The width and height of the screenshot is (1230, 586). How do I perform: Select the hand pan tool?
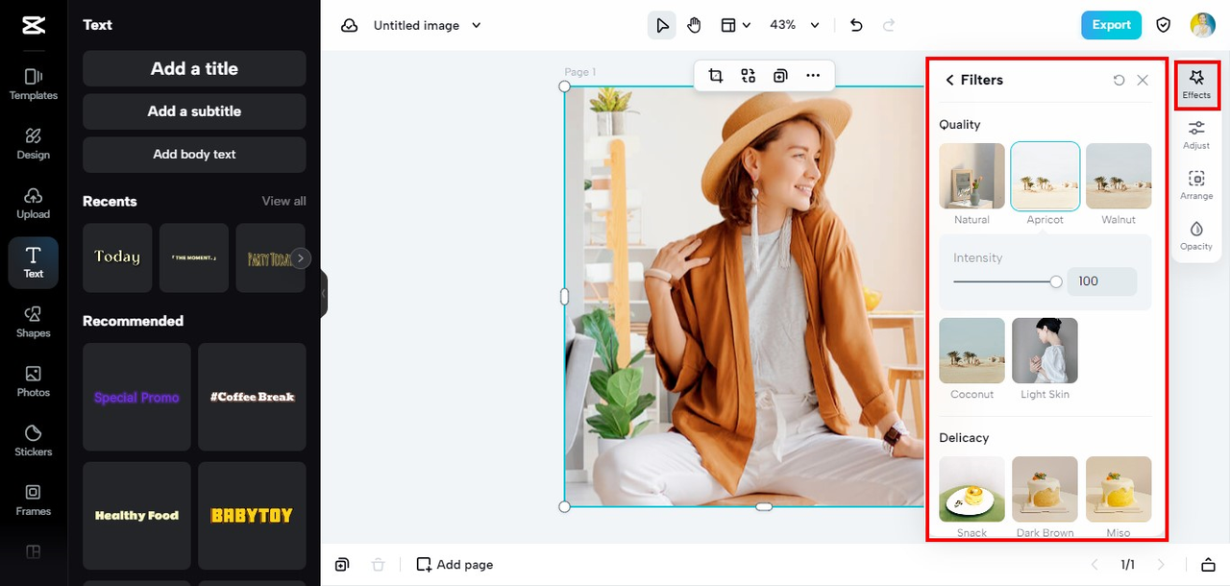[x=695, y=26]
